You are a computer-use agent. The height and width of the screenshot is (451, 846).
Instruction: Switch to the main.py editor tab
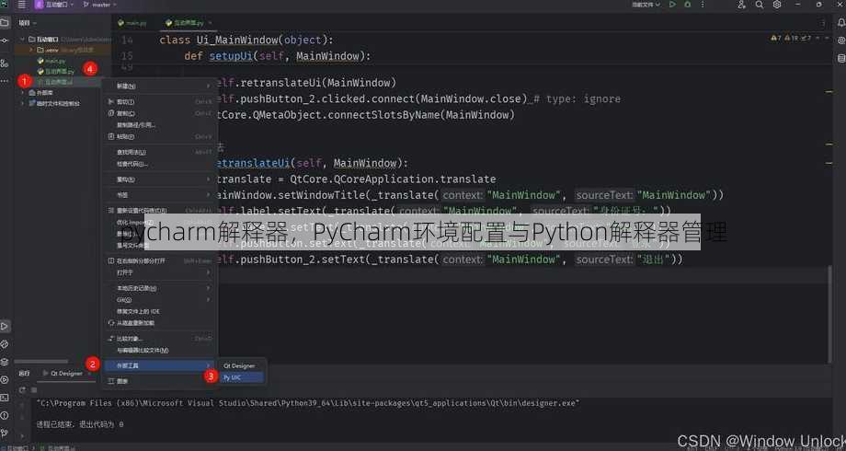tap(132, 23)
